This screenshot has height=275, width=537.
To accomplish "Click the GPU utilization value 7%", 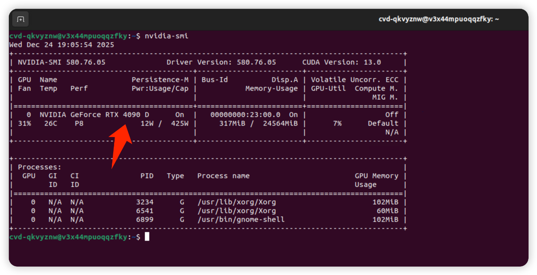I will tap(337, 123).
